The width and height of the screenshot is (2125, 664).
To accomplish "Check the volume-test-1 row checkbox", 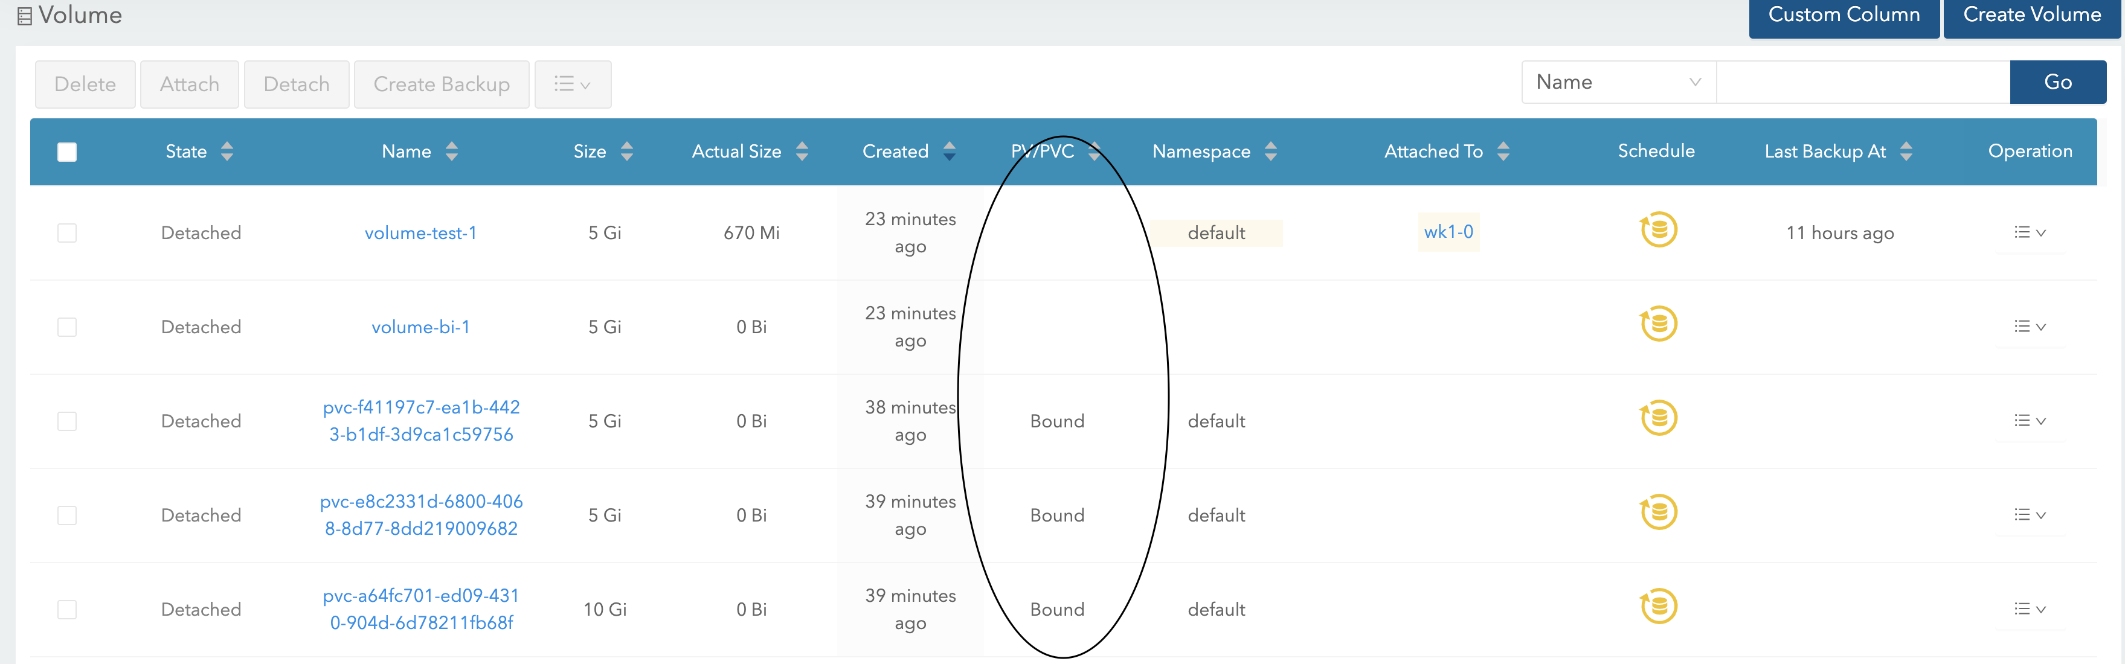I will pos(67,232).
